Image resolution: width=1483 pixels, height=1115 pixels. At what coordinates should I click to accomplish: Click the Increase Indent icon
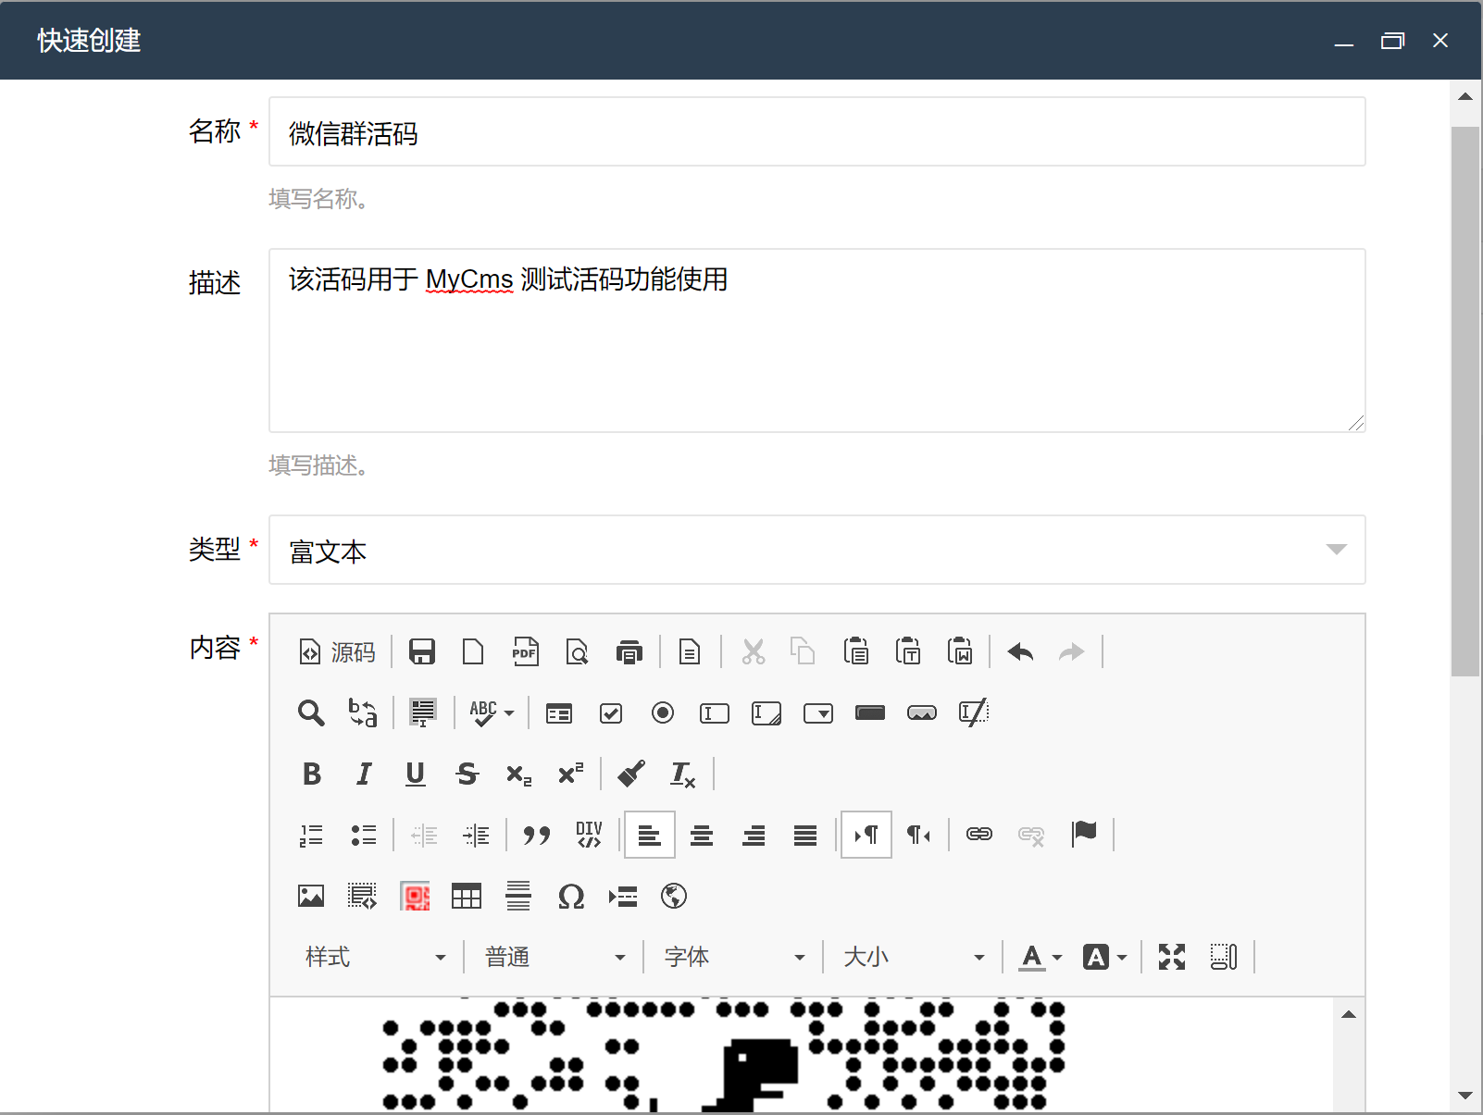tap(476, 836)
